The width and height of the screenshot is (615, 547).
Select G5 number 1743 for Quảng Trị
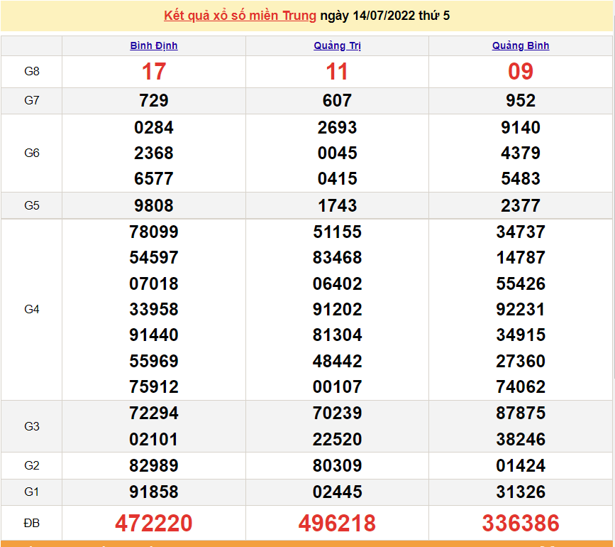(337, 206)
